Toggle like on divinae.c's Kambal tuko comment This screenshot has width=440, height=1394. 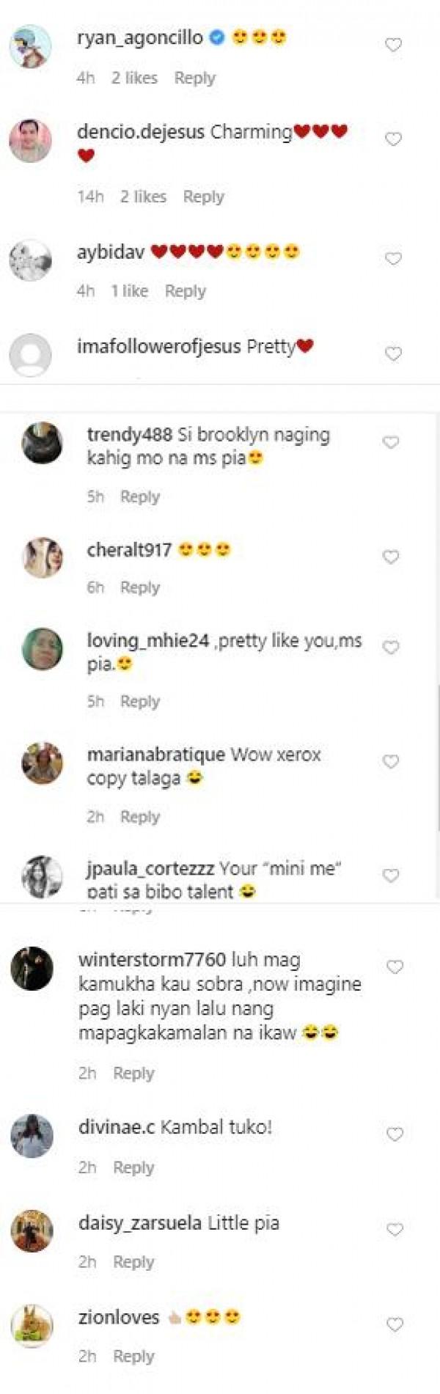pos(395,1134)
